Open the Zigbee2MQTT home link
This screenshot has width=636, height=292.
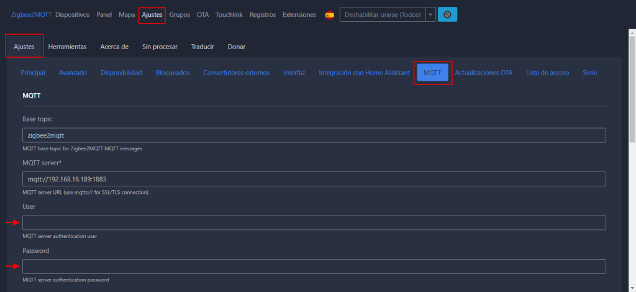(x=31, y=14)
